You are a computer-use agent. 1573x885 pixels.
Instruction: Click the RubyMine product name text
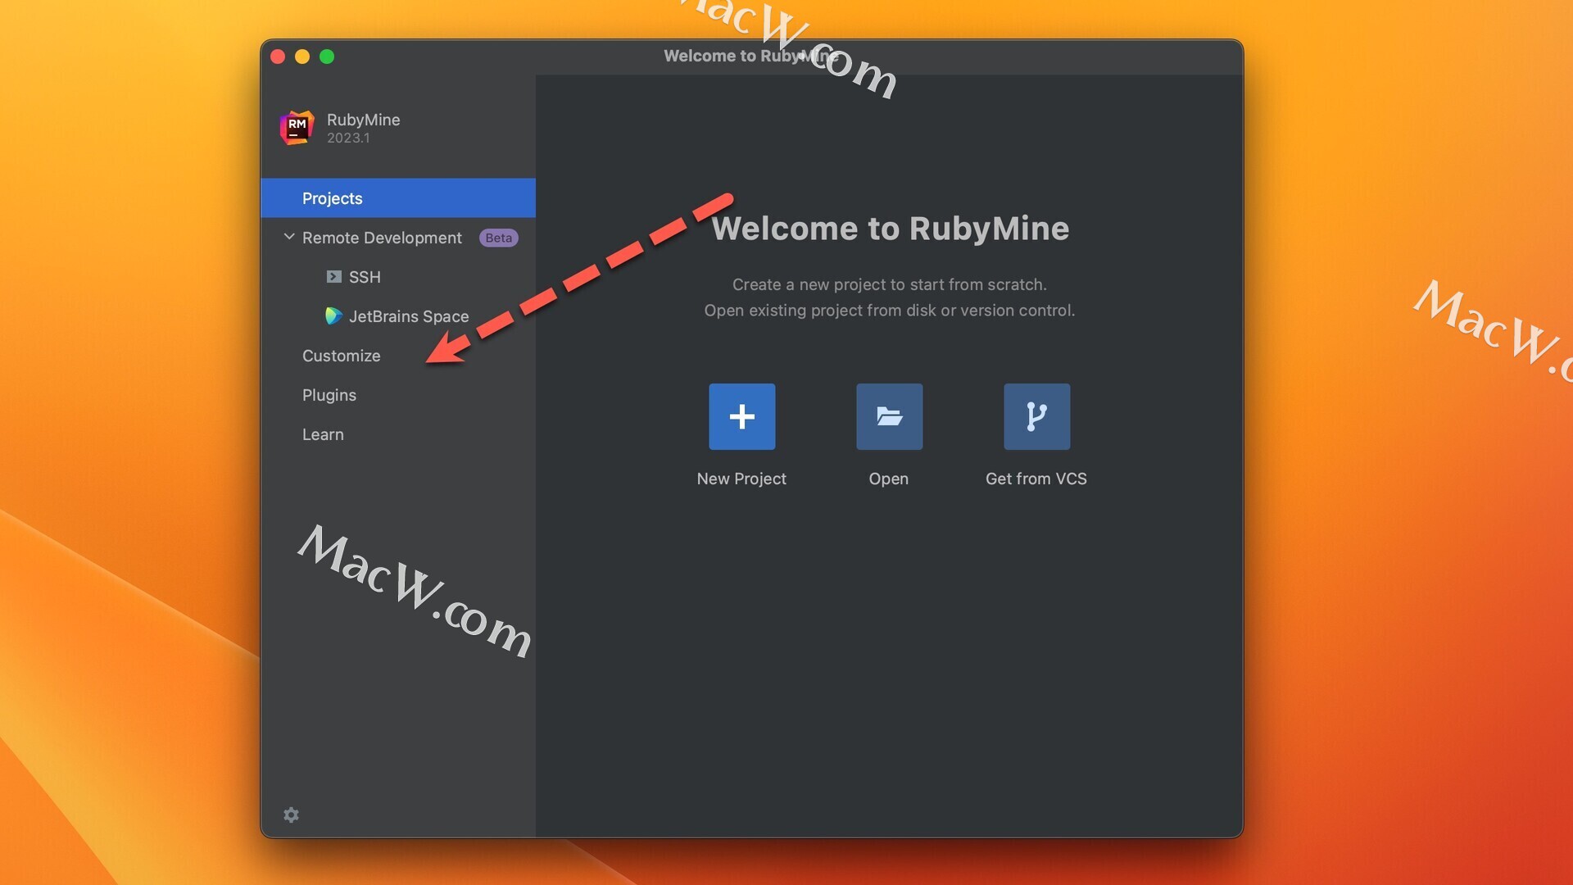pyautogui.click(x=364, y=120)
